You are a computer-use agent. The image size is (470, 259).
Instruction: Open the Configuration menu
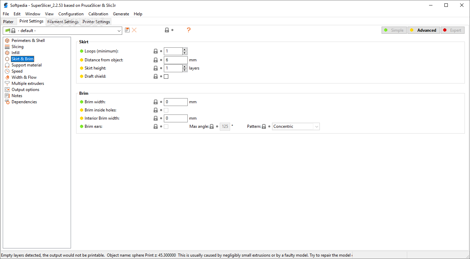(71, 14)
